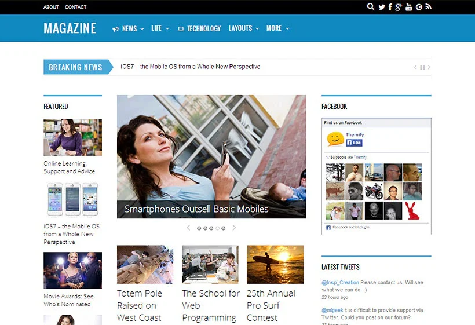Image resolution: width=475 pixels, height=325 pixels.
Task: Click the Twitter icon in header
Action: [381, 7]
